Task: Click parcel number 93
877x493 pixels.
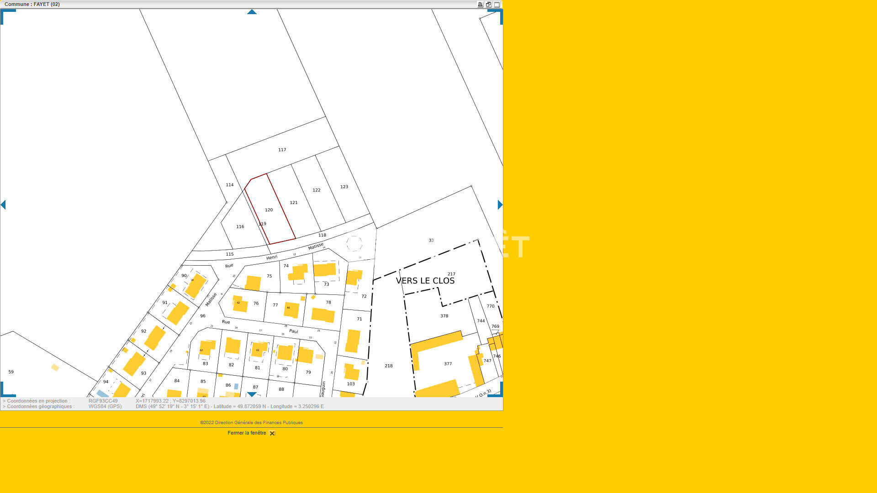Action: (144, 373)
